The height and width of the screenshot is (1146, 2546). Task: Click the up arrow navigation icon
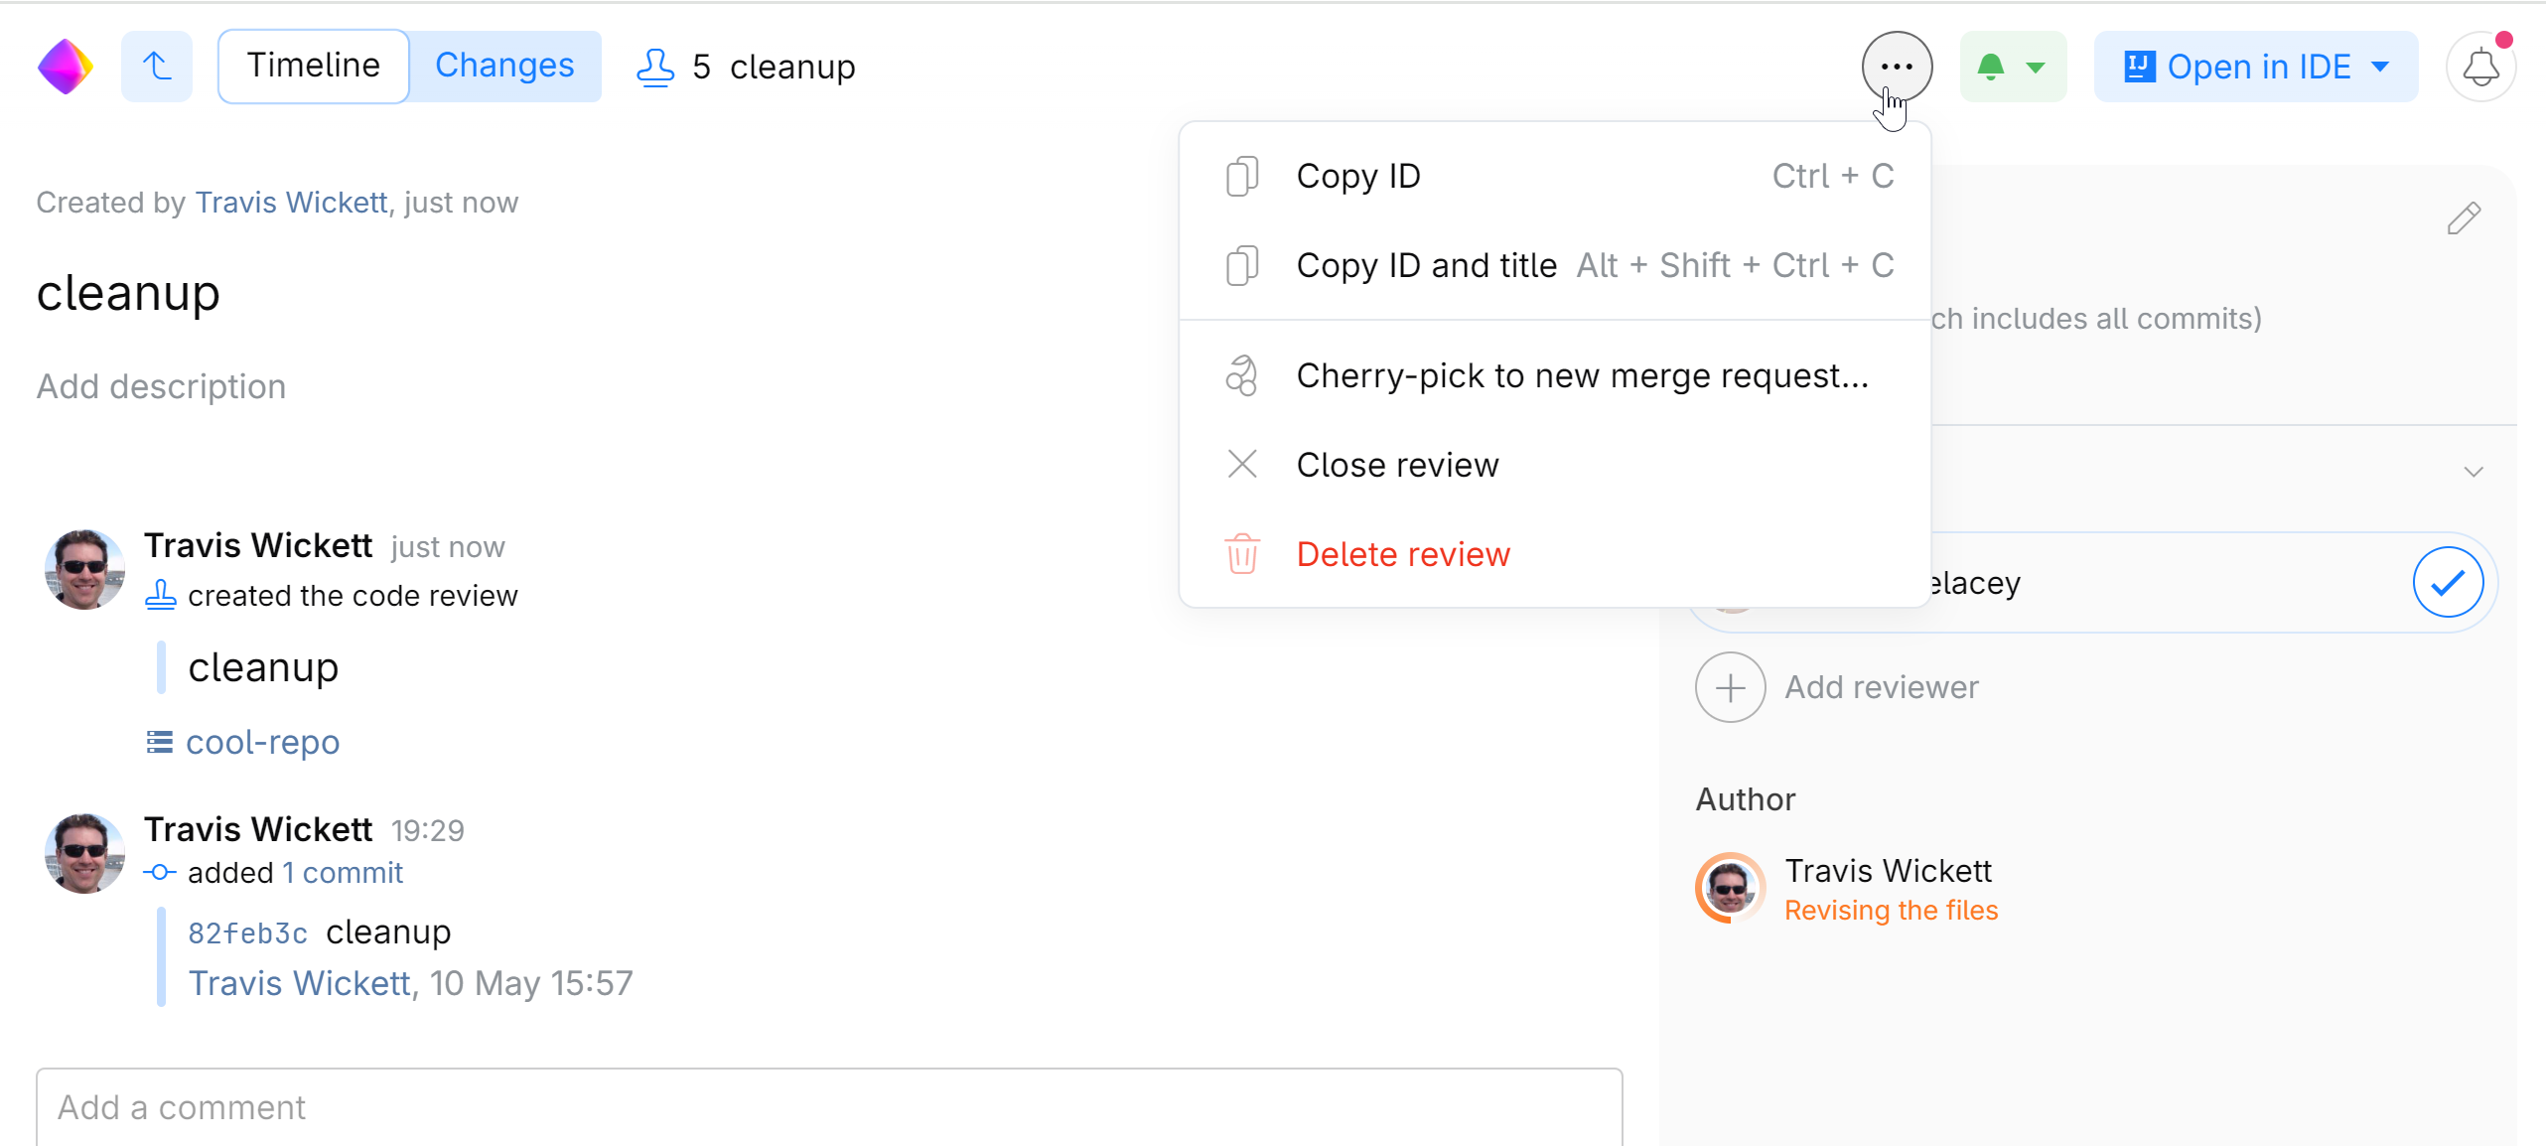(156, 66)
